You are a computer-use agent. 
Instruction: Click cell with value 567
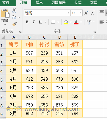point(29,53)
